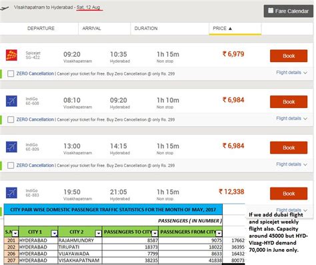Screen dimensions: 316x265
Task: Open the CITY 2 column filter dropdown
Action: click(98, 233)
